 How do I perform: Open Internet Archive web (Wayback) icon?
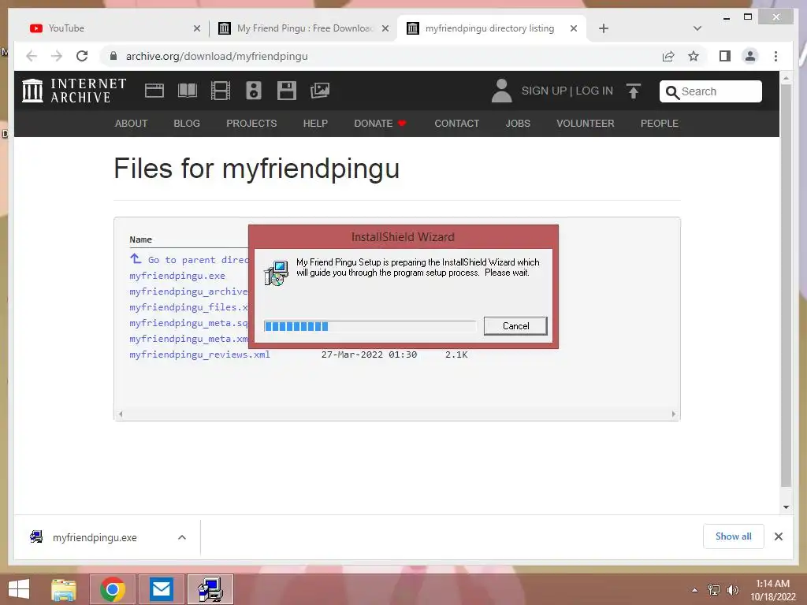click(154, 91)
